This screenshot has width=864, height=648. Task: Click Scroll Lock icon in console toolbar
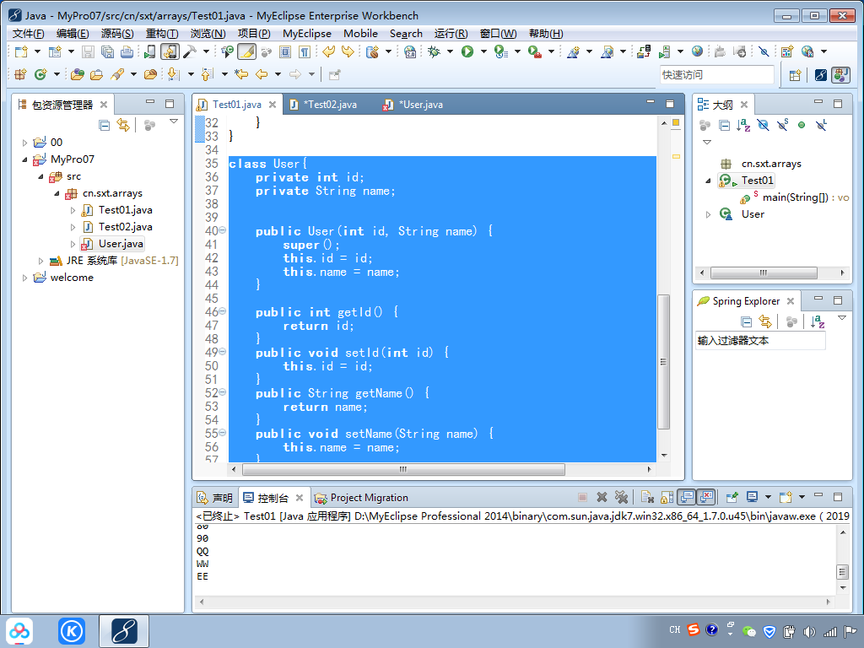(x=667, y=498)
